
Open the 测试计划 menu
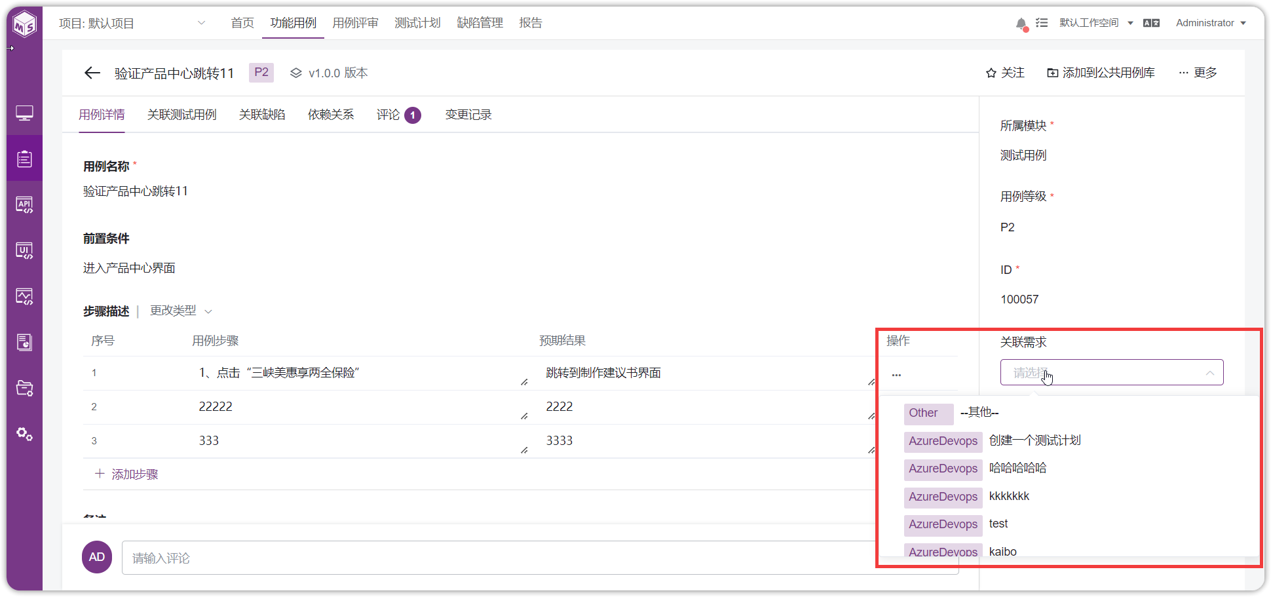point(417,23)
